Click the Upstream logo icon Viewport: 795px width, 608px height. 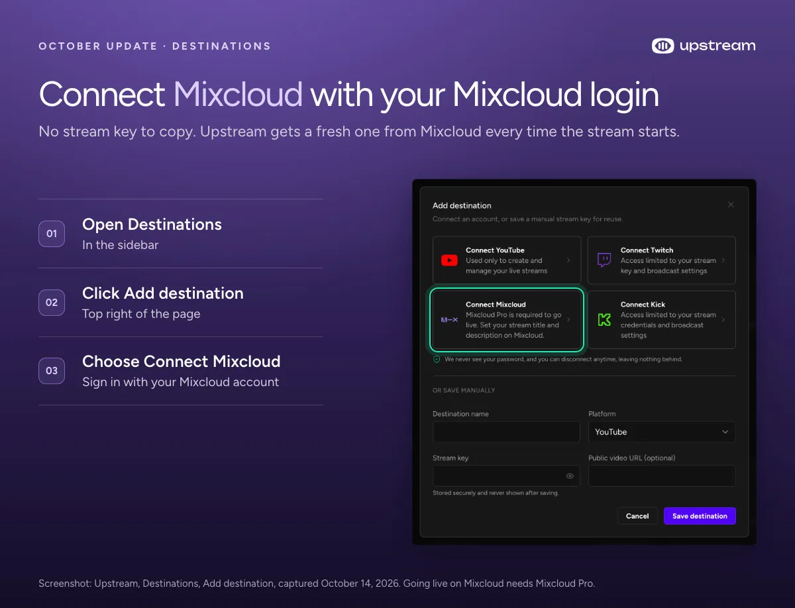[x=662, y=46]
